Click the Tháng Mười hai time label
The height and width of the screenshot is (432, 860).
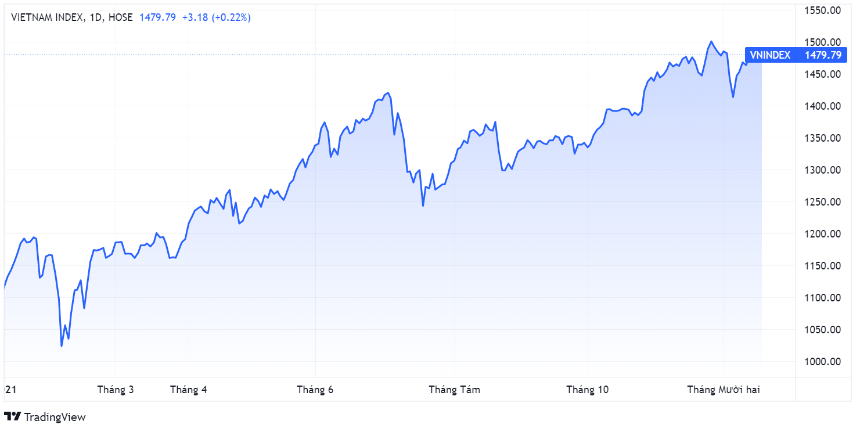tap(723, 390)
